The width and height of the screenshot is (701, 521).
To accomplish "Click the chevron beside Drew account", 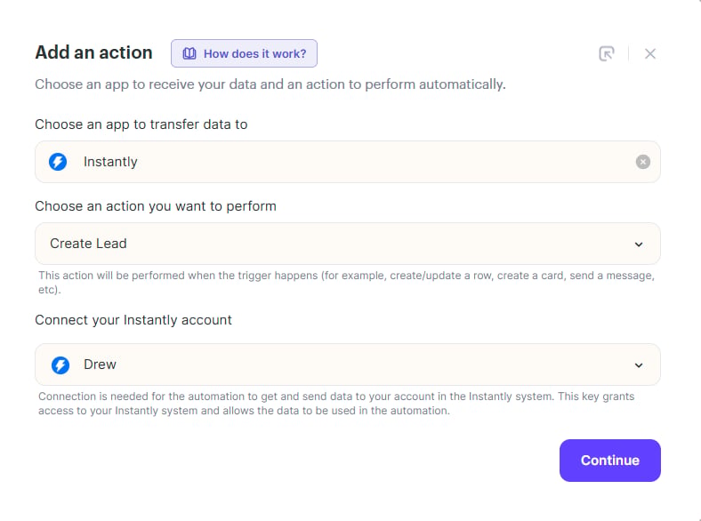I will [639, 365].
